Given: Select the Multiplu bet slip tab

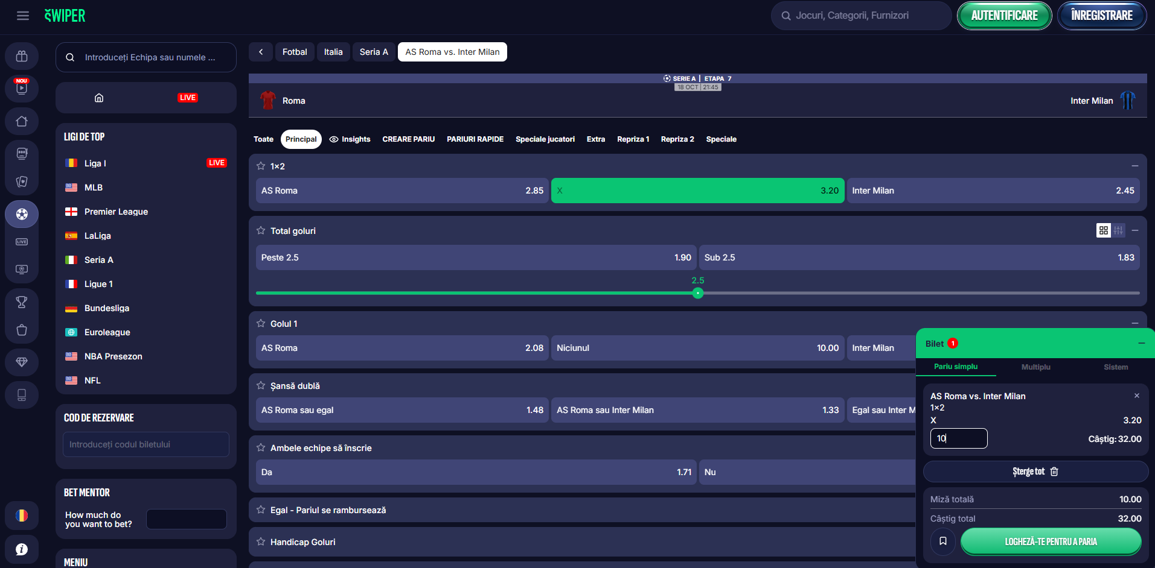Looking at the screenshot, I should point(1035,367).
